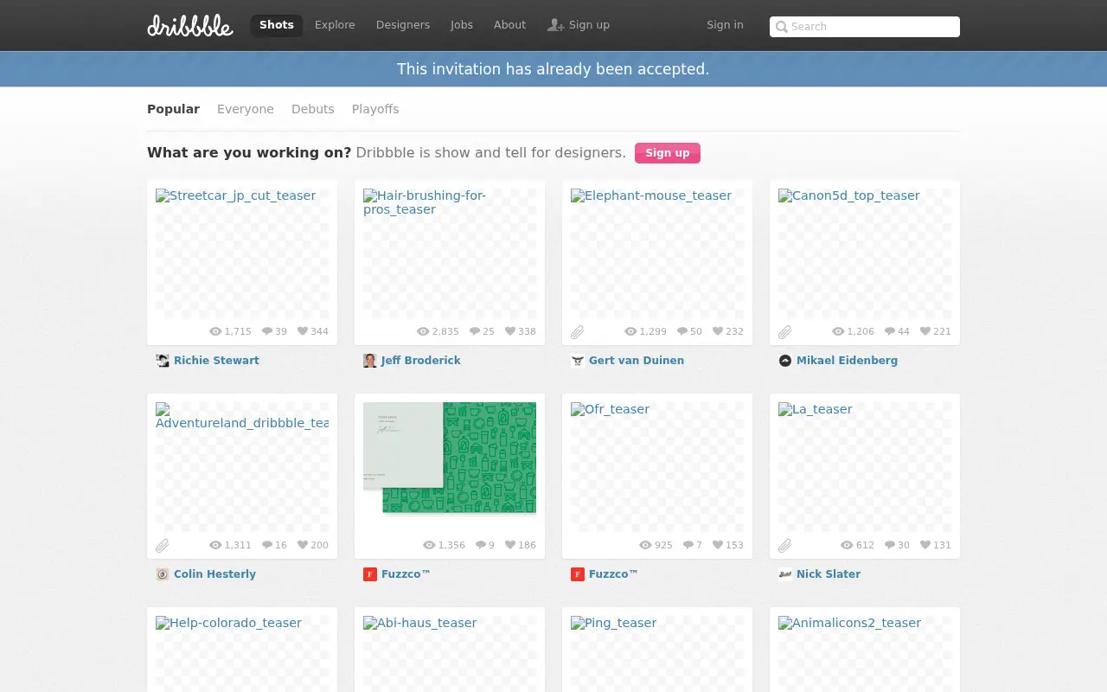The width and height of the screenshot is (1107, 692).
Task: Click the comment bubble showing 44
Action: 890,331
